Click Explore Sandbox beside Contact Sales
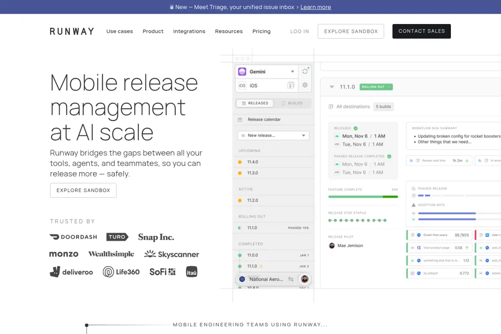Screen dimensions: 501x334 (x=351, y=31)
